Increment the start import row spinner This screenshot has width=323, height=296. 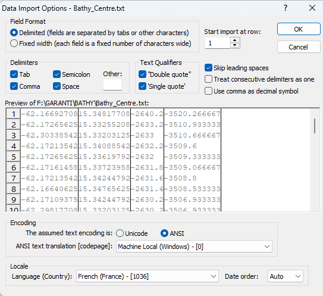click(x=234, y=40)
